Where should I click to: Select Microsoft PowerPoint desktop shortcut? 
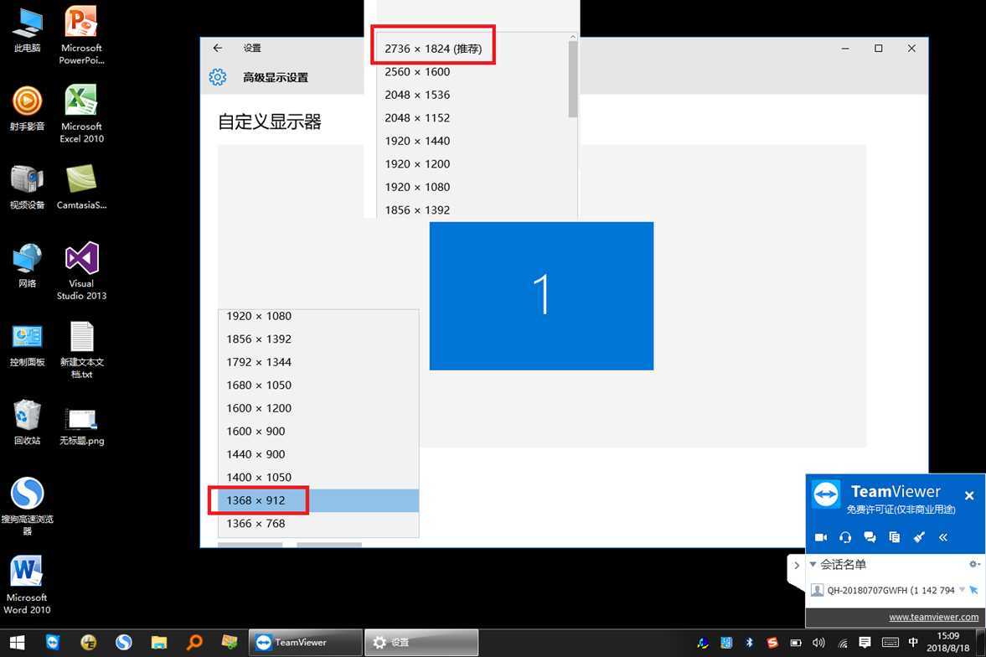pyautogui.click(x=81, y=34)
